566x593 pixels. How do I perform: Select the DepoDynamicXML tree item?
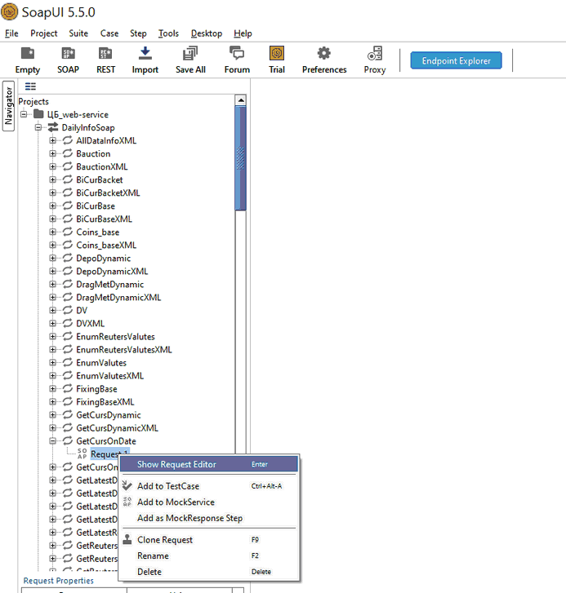[x=112, y=271]
